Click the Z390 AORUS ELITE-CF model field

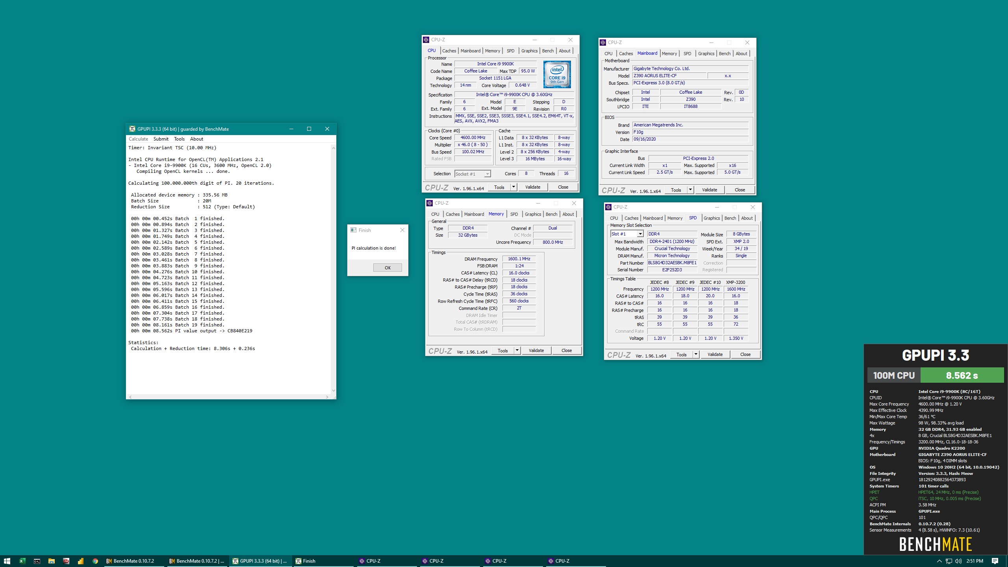click(x=669, y=76)
